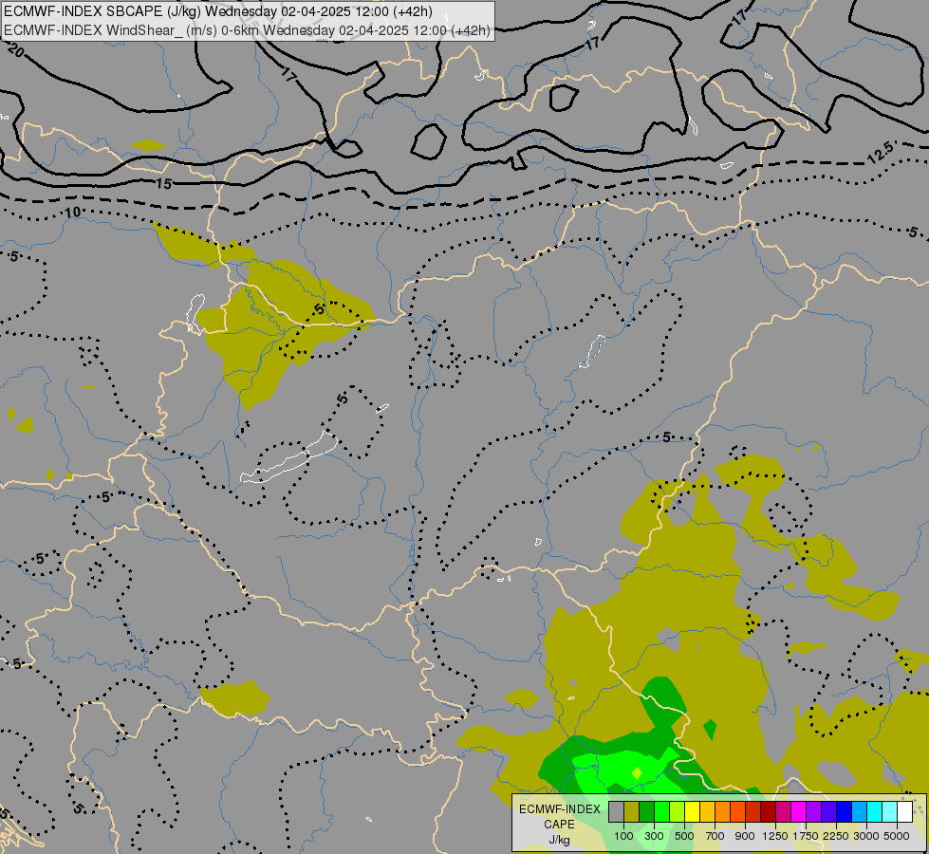Click the 10 contour label on the map
The height and width of the screenshot is (854, 929).
pos(73,213)
